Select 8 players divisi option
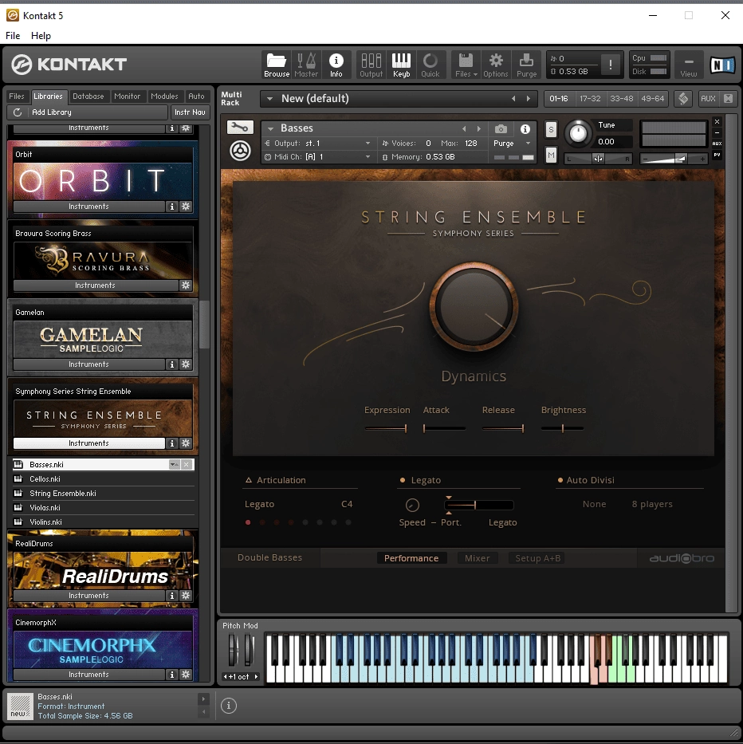743x744 pixels. [652, 504]
